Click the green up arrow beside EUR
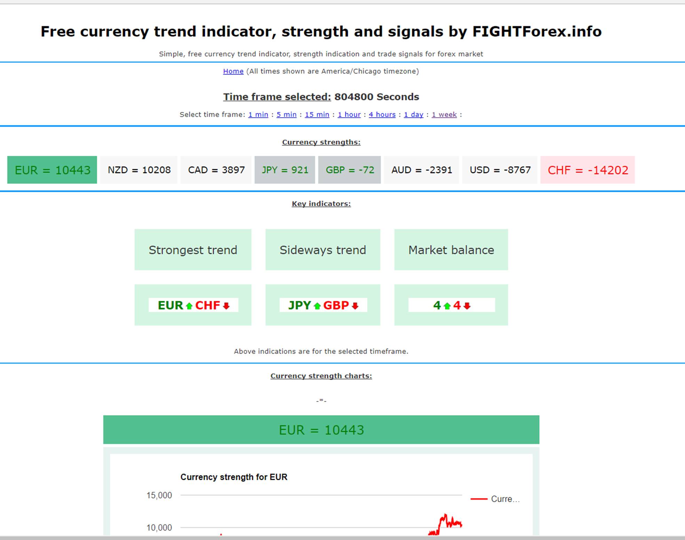 click(189, 306)
